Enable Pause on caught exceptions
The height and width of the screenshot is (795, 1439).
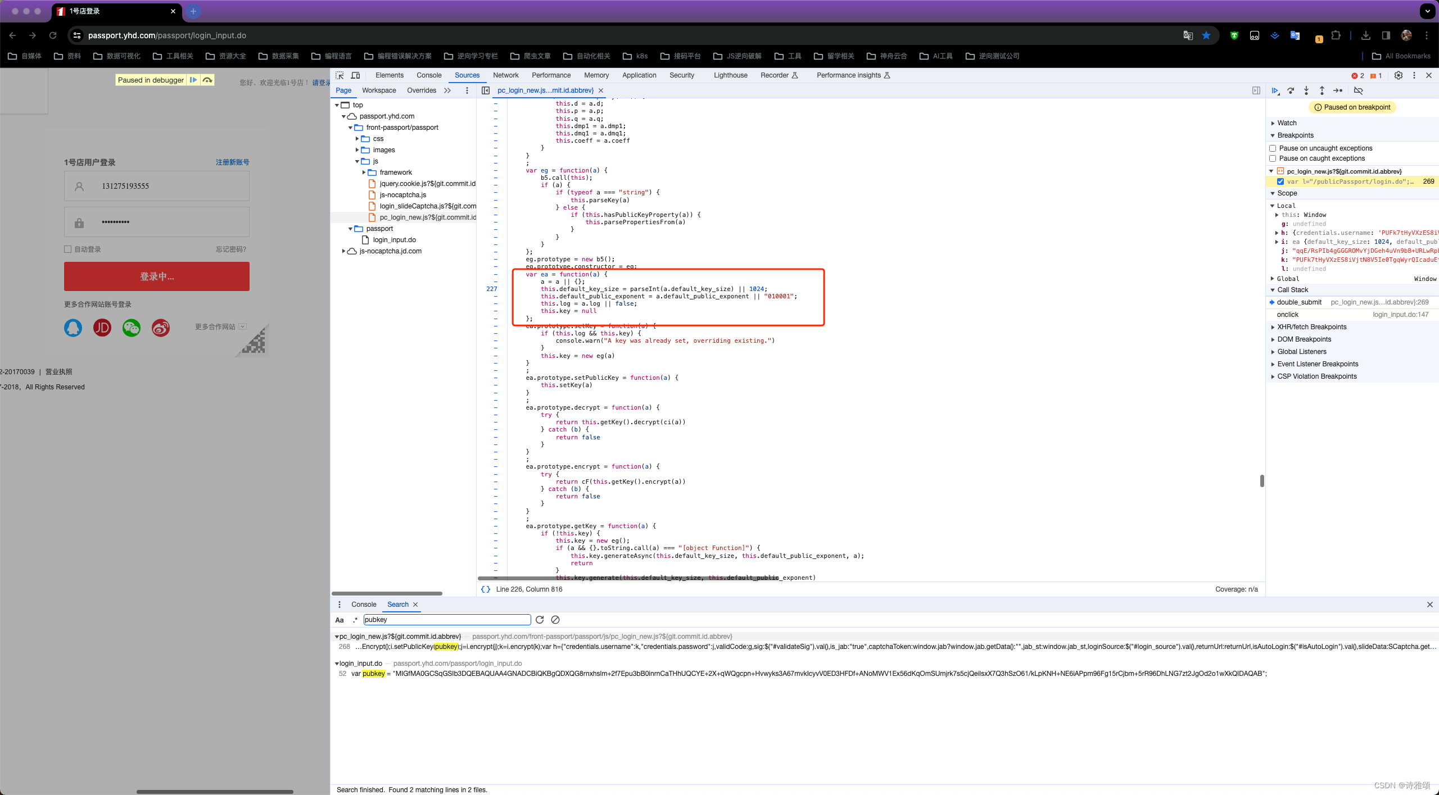(x=1273, y=158)
